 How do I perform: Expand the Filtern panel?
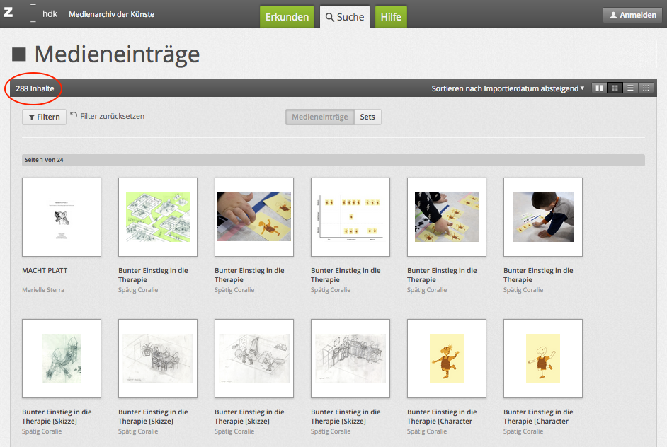click(44, 117)
